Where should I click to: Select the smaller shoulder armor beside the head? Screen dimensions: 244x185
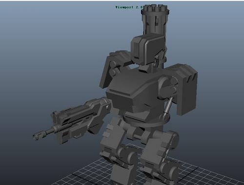coord(114,68)
